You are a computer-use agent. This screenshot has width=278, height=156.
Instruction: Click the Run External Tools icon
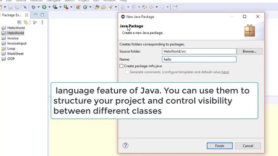(66, 7)
